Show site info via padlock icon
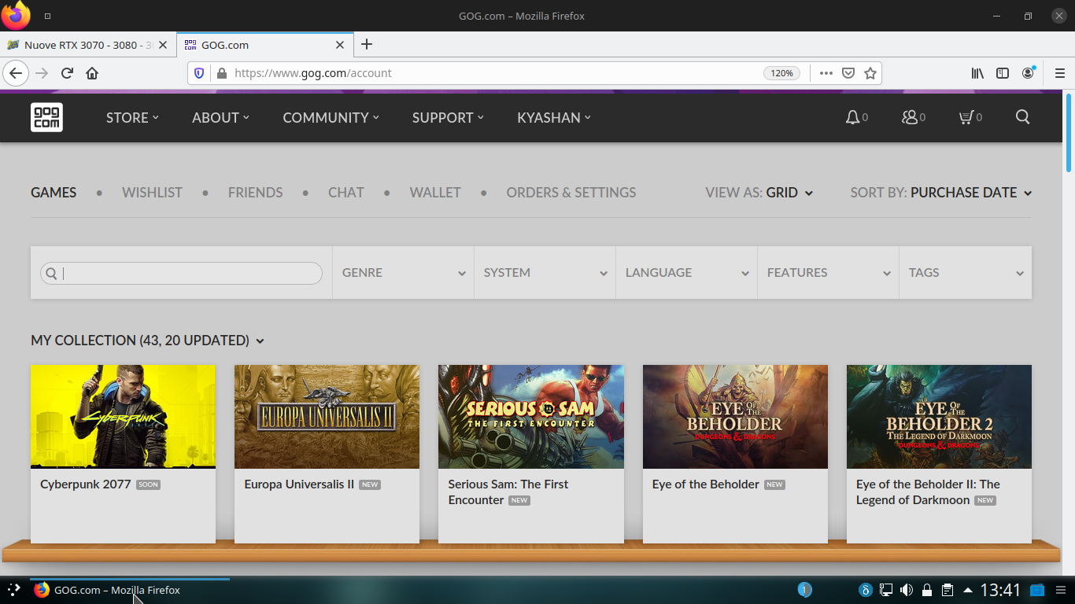The width and height of the screenshot is (1075, 604). point(221,73)
